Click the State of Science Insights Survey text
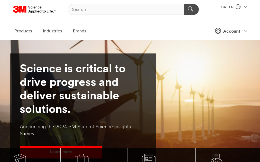The height and width of the screenshot is (162, 260). click(75, 130)
